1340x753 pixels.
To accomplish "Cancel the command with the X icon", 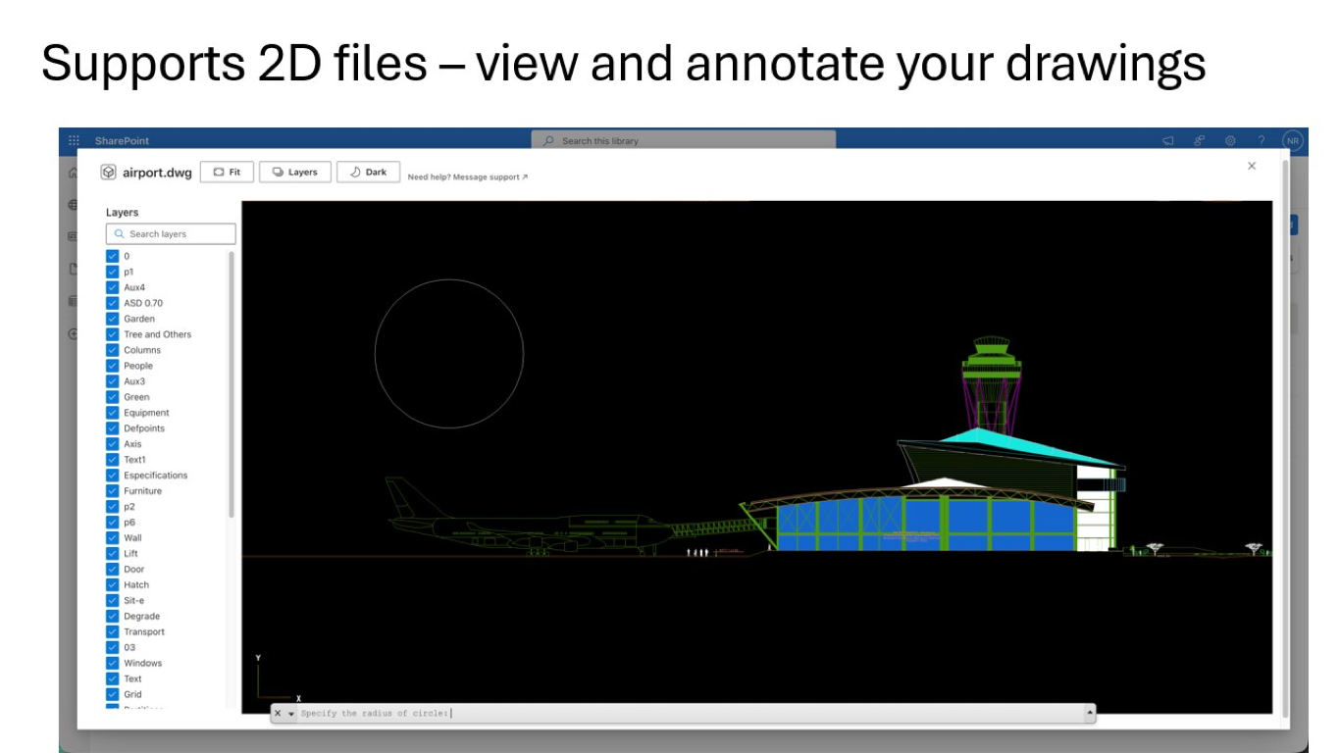I will point(280,713).
